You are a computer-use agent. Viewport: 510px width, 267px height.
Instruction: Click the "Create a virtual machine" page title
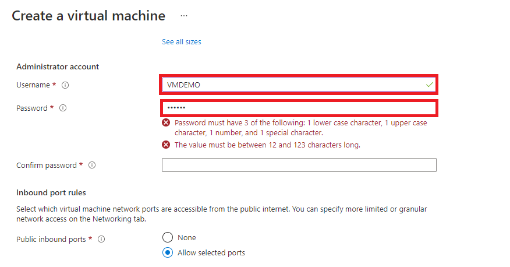click(88, 16)
